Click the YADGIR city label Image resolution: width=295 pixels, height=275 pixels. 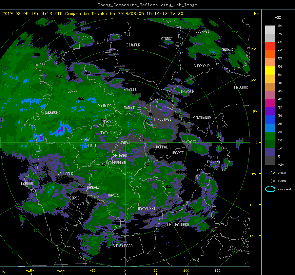[227, 49]
